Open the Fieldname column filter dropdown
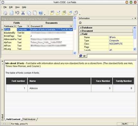Viewport: 138px width, 126px height. point(15,26)
